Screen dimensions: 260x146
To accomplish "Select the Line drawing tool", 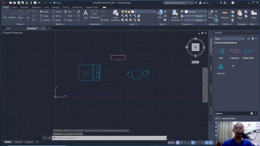I will [4, 14].
